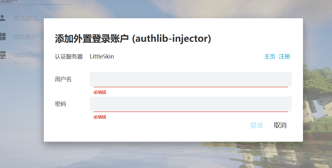Screen dimensions: 332x168
Task: Select 离线模式 in the sidebar
Action: (26, 18)
